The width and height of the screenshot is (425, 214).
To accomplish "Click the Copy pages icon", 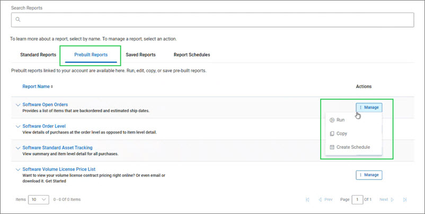I will coord(332,133).
